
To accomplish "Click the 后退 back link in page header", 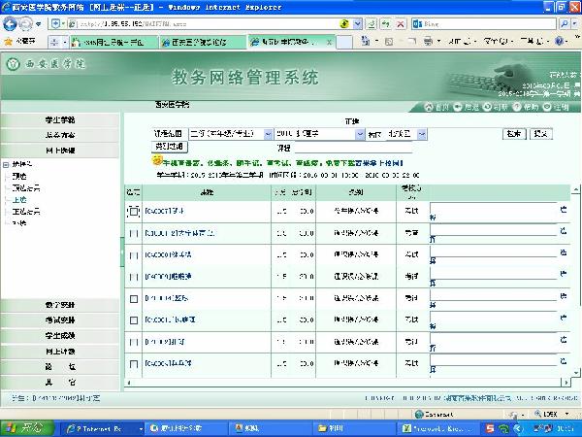I will click(467, 107).
